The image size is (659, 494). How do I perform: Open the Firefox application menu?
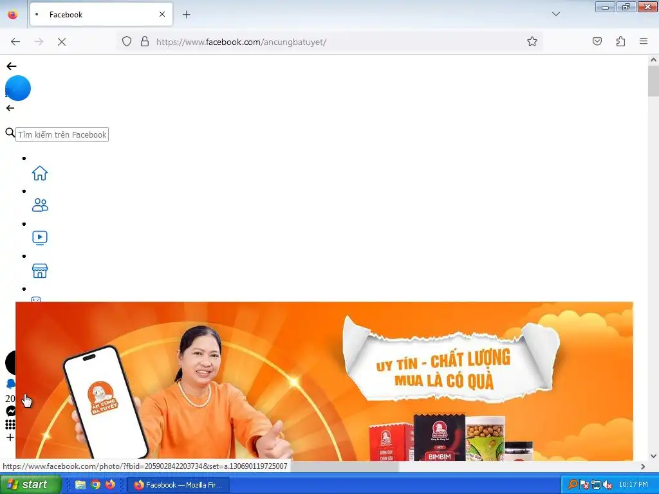(x=644, y=41)
